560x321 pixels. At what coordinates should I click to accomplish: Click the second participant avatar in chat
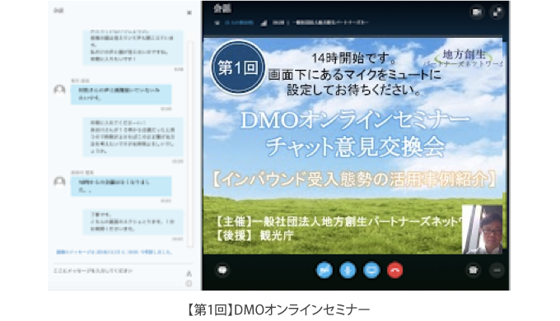(59, 182)
